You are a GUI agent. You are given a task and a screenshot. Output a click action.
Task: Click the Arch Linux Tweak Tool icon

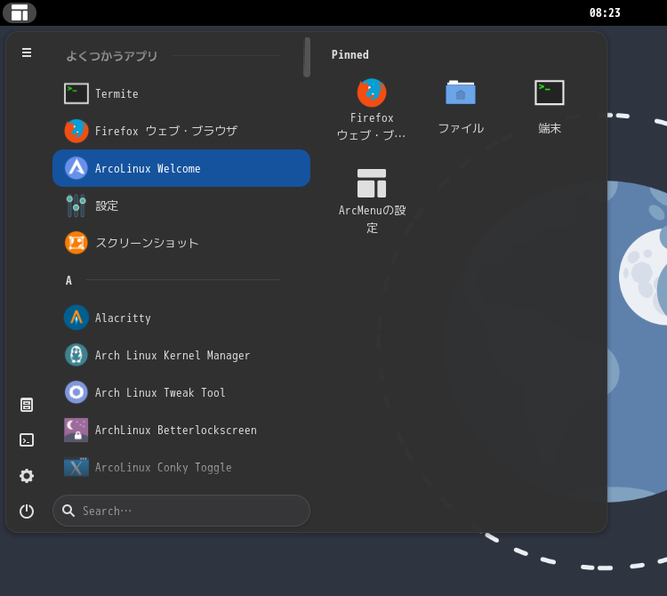pyautogui.click(x=76, y=392)
